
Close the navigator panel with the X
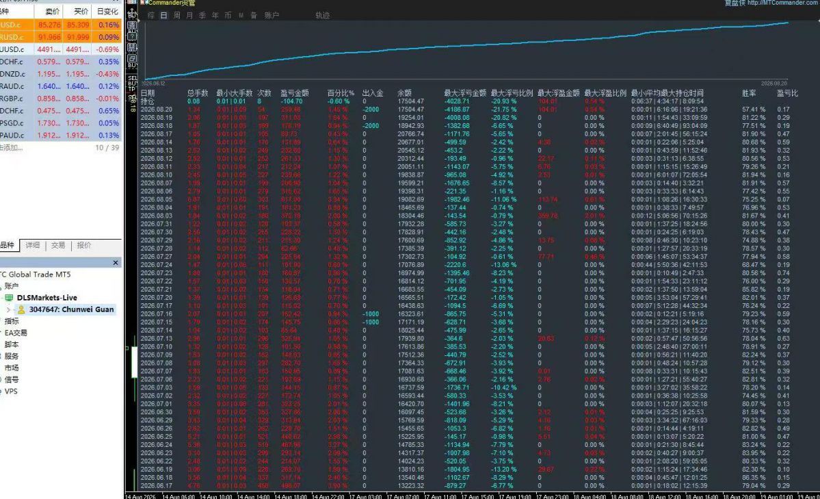point(116,263)
